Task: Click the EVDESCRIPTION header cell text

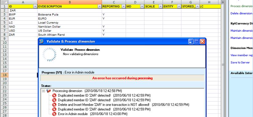Action: click(x=50, y=6)
